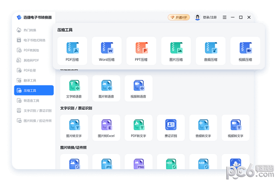
Task: Select the highlighted 压缩工具 sidebar item
Action: (x=34, y=90)
